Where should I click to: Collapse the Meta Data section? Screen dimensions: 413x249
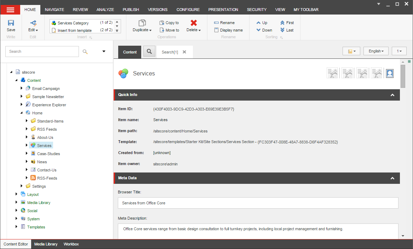(x=392, y=178)
